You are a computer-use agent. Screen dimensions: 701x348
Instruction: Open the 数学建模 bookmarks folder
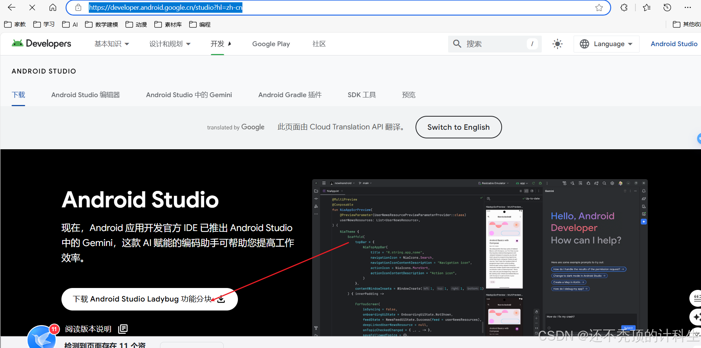tap(102, 24)
